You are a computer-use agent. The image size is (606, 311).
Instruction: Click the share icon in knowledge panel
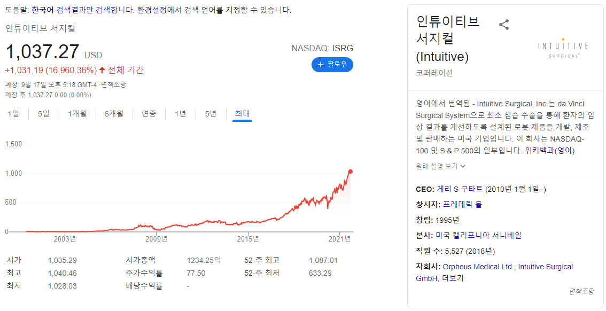pyautogui.click(x=504, y=25)
